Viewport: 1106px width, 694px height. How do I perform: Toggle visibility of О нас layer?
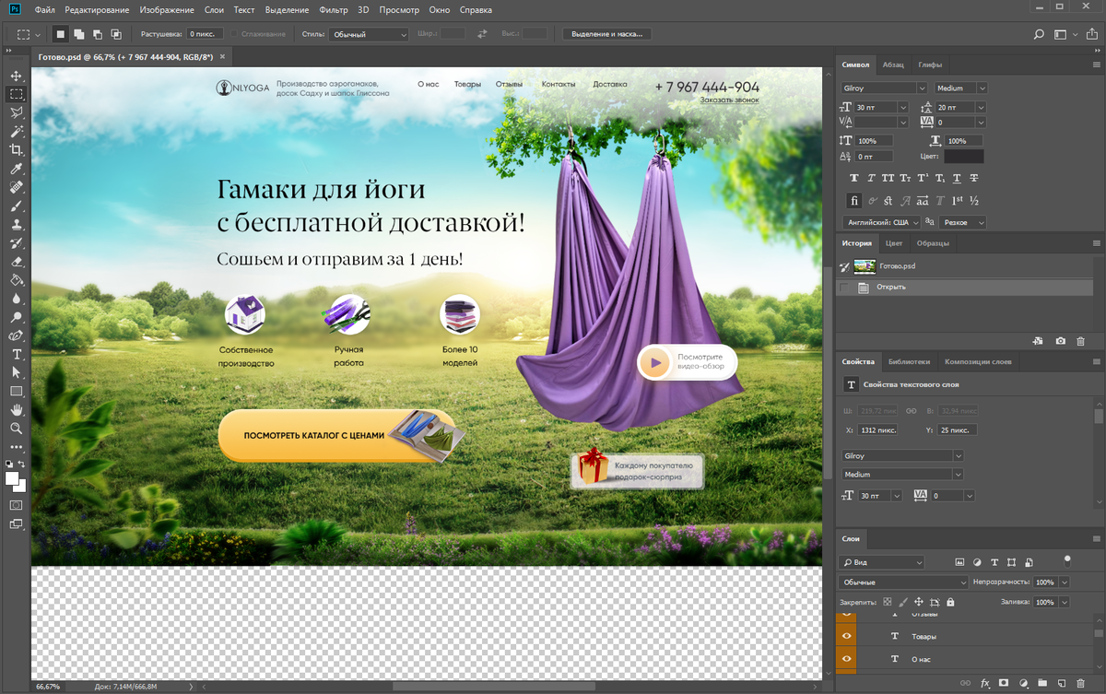tap(847, 659)
